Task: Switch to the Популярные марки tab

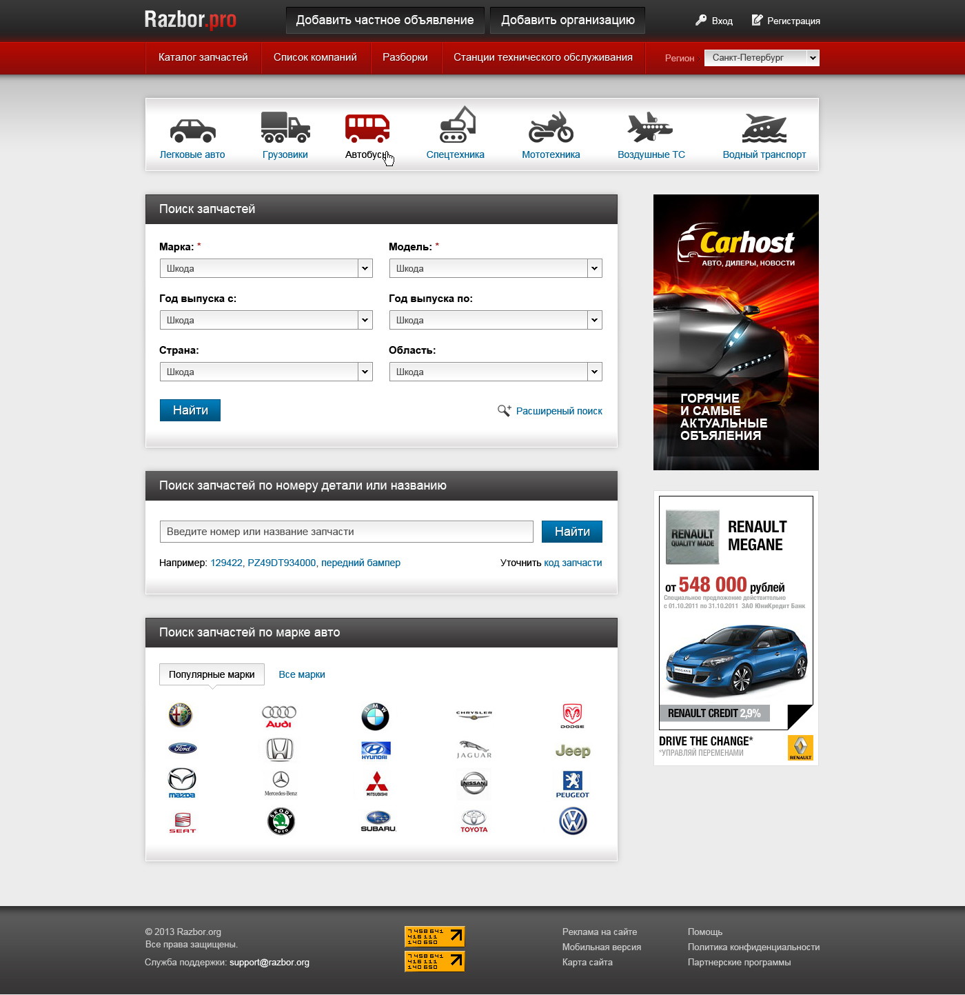Action: click(x=212, y=674)
